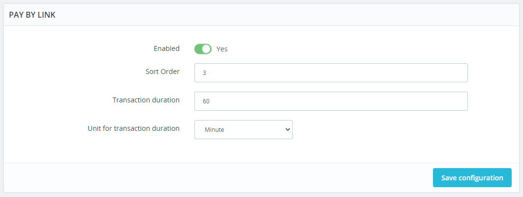523x197 pixels.
Task: Click the white knob of Enabled toggle
Action: point(207,49)
